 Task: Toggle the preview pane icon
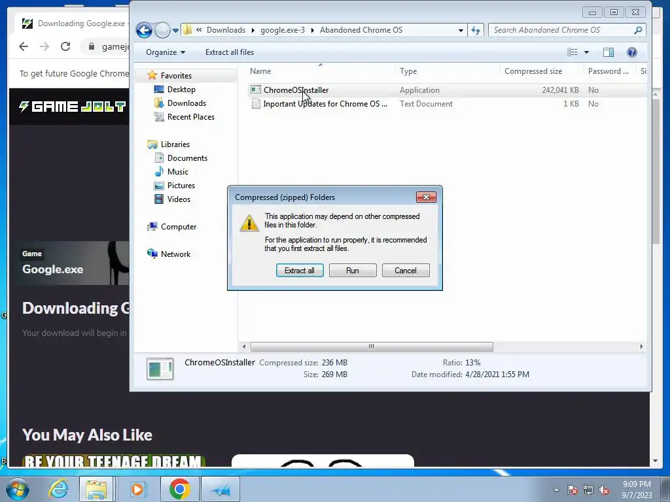click(x=608, y=52)
